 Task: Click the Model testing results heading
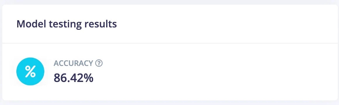pyautogui.click(x=67, y=24)
